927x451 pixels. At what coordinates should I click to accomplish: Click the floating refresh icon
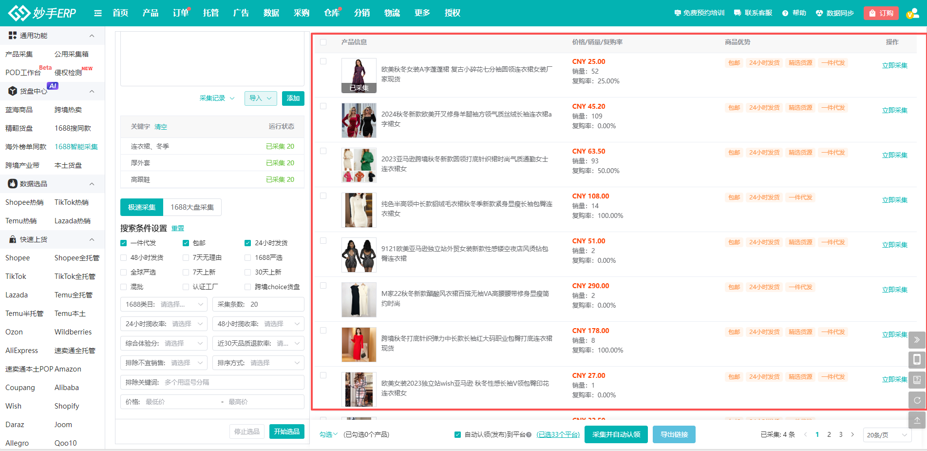pos(917,400)
